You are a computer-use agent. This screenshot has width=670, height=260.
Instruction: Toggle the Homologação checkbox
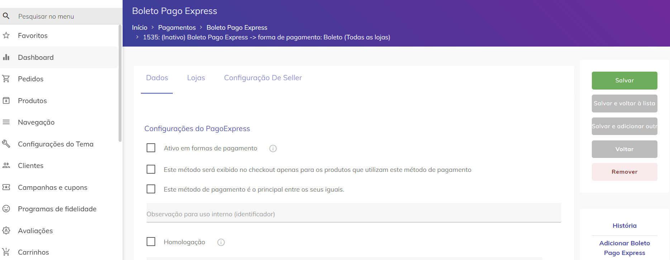[151, 242]
